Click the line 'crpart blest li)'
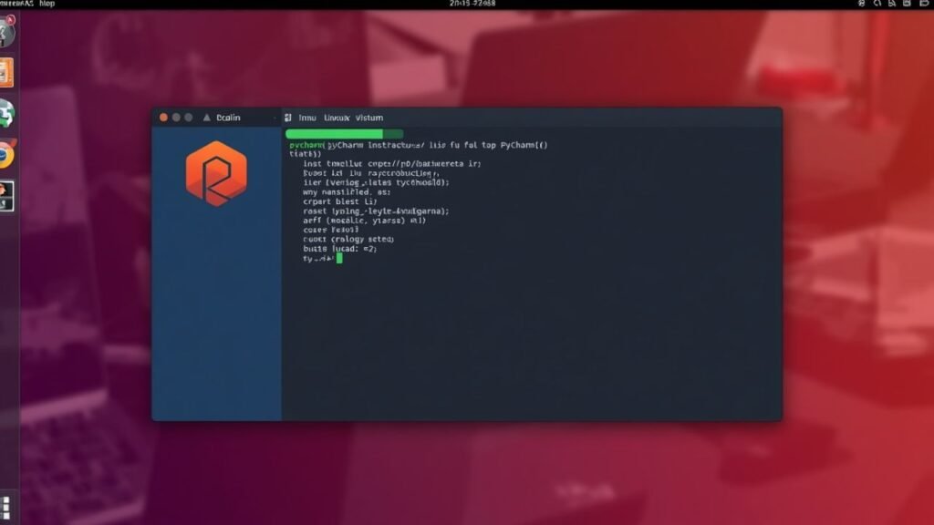This screenshot has width=934, height=525. (x=339, y=201)
